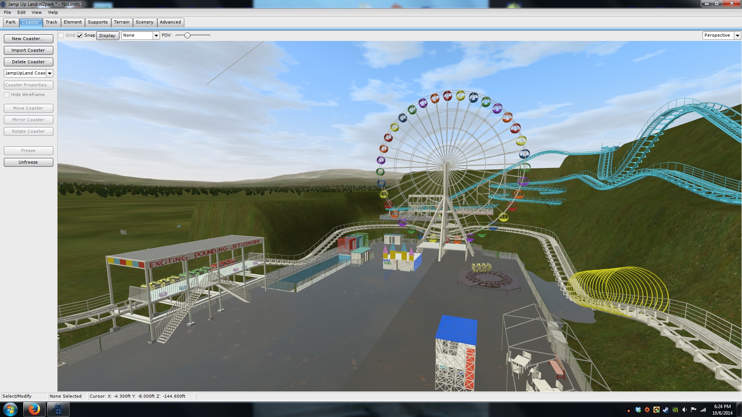Screen dimensions: 742x417
Task: Switch to the Terrain tab
Action: (x=121, y=22)
